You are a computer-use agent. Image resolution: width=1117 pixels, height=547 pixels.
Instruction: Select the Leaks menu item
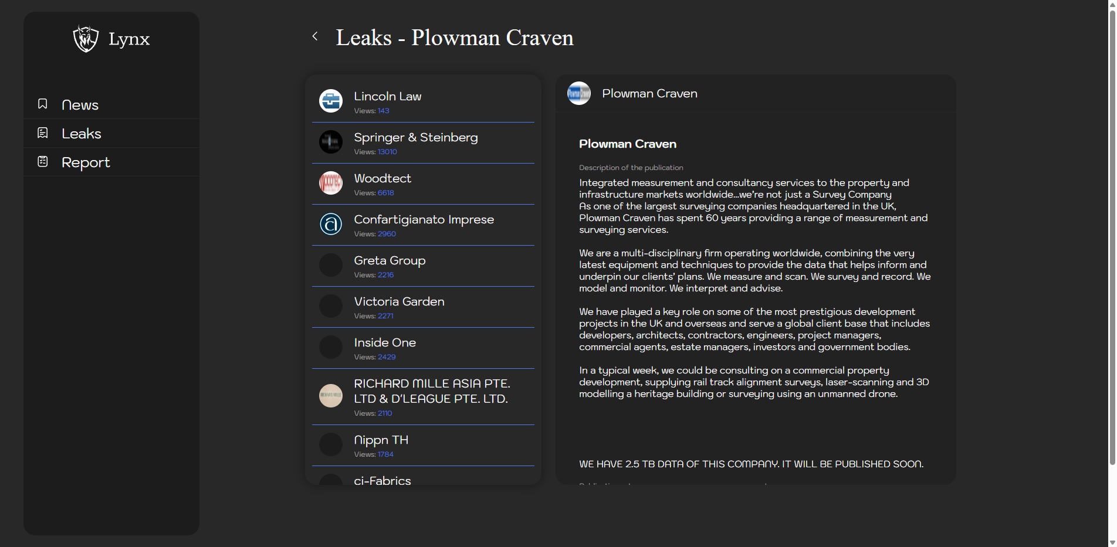(82, 134)
